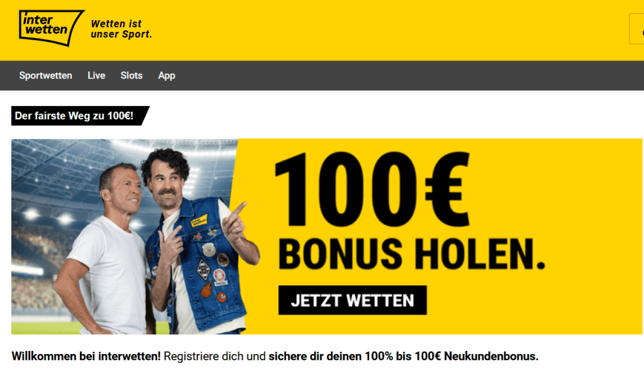Go to the App page
Image resolution: width=644 pixels, height=371 pixels.
[167, 76]
